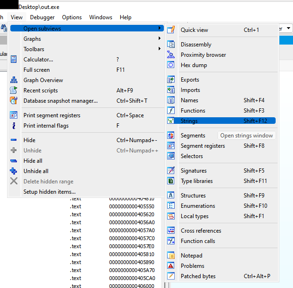This screenshot has width=293, height=288.
Task: Select the Hide menu entry
Action: click(87, 140)
